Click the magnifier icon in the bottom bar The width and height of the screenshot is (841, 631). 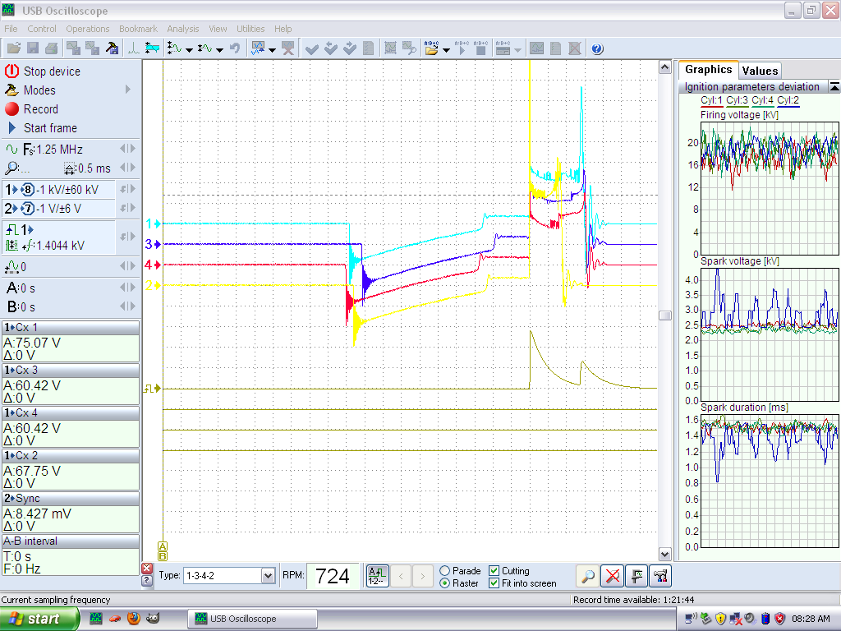click(x=586, y=576)
